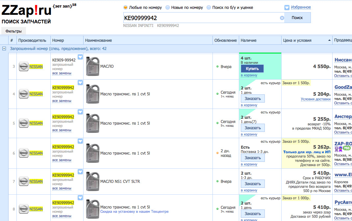Click the oil canister image in row 7
Viewport: 352px width, 221px height.
(x=92, y=181)
